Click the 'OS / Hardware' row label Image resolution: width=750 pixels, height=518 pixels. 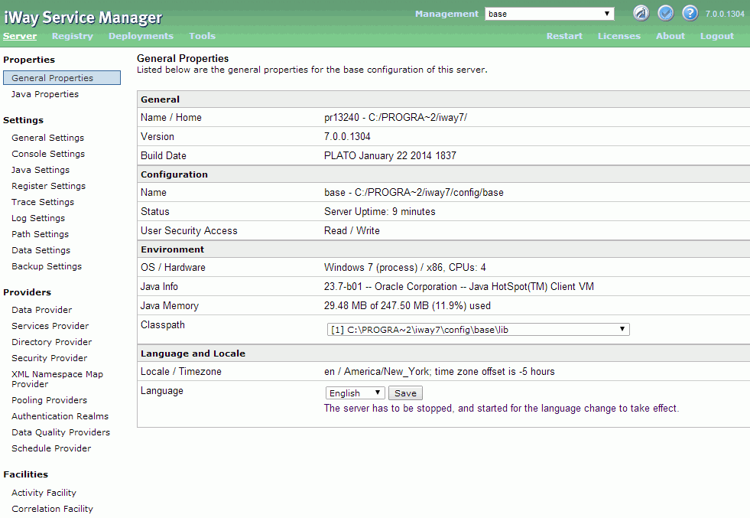point(173,267)
